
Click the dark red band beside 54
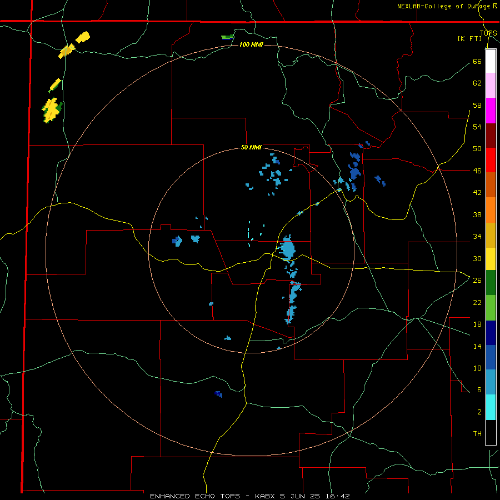tap(491, 136)
